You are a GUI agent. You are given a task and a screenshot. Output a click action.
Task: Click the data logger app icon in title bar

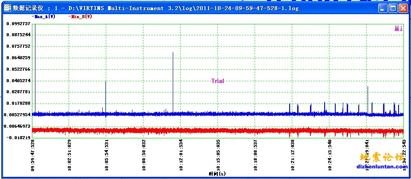click(7, 8)
